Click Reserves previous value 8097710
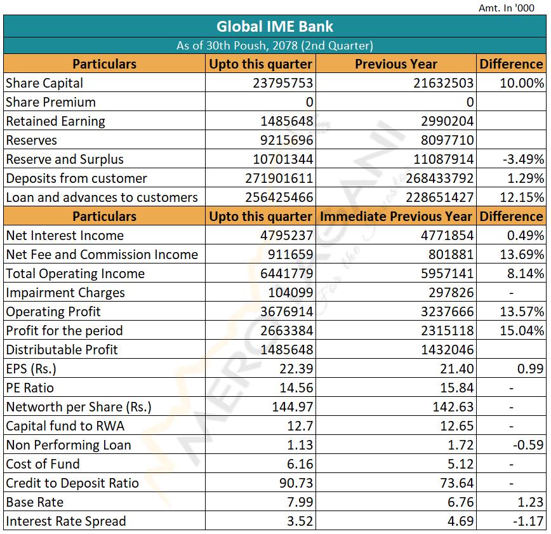 448,140
